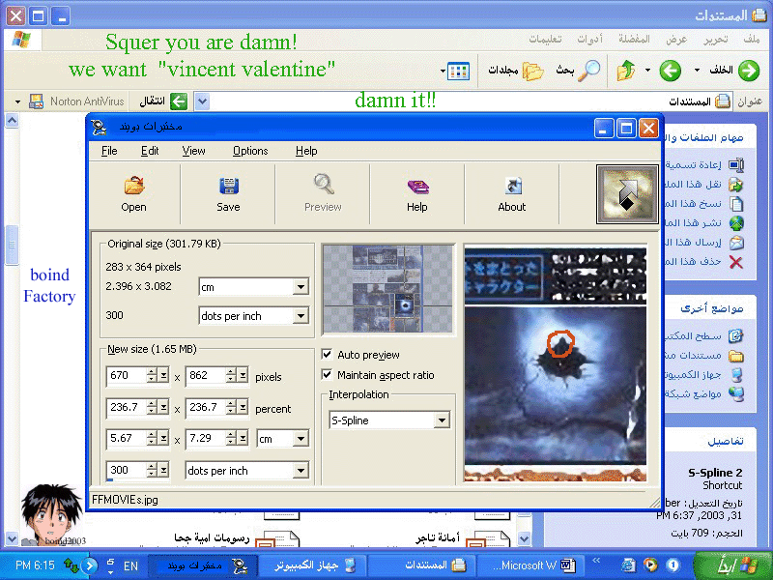Click the width pixels field showing 670
Viewport: 773px width, 580px height.
127,375
